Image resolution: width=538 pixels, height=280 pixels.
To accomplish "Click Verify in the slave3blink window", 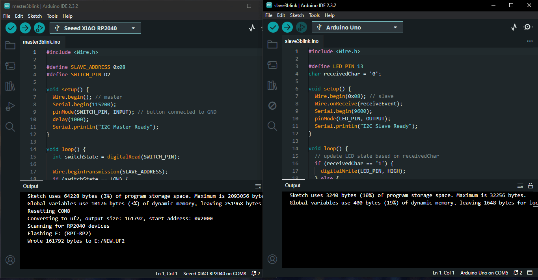I will (273, 27).
